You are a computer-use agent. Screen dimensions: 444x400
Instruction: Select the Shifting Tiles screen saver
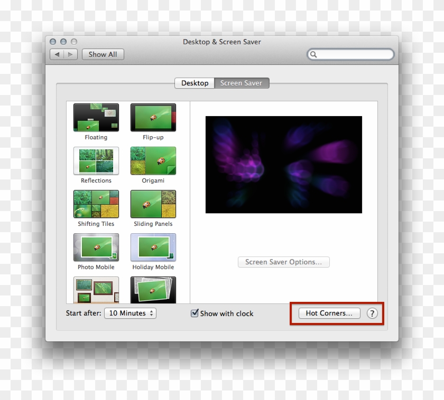(96, 204)
